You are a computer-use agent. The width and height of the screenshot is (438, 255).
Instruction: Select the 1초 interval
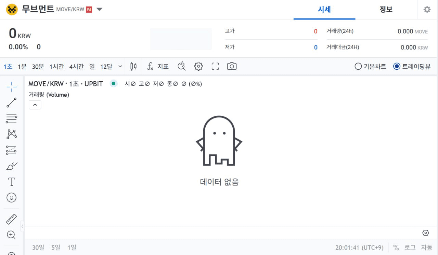click(8, 67)
